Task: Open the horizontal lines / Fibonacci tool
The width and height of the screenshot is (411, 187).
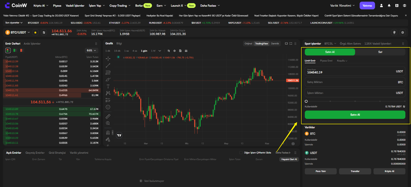Action: (x=108, y=72)
